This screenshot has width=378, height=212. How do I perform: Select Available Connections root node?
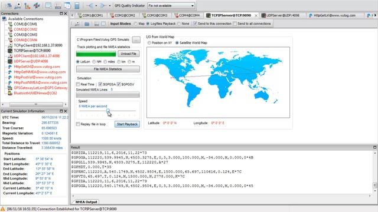click(x=25, y=19)
